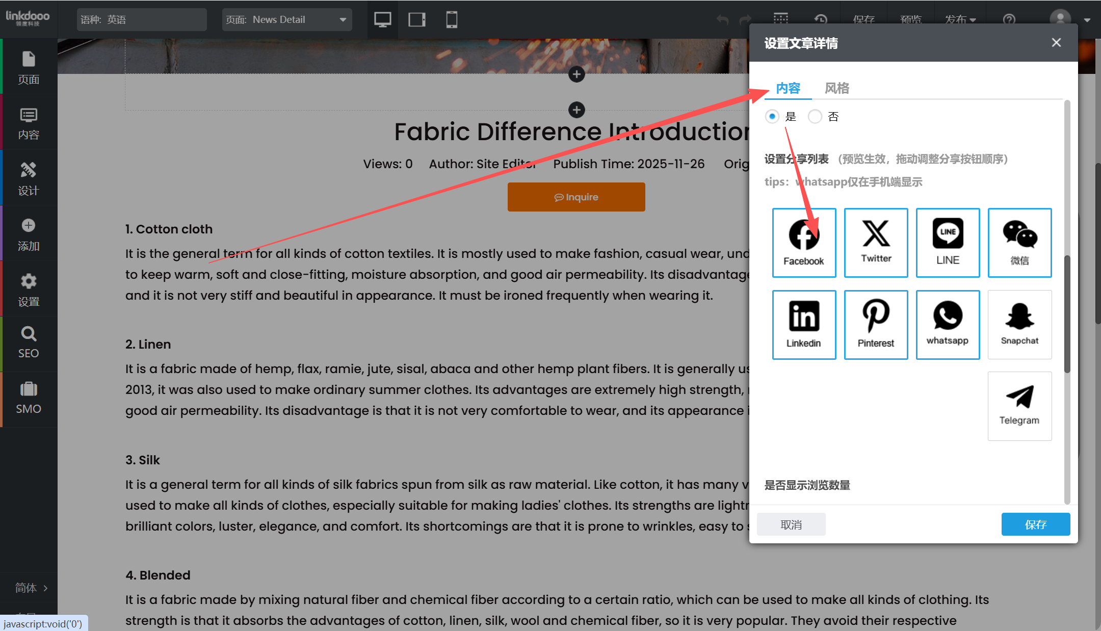Toggle the Pinterest share option
The width and height of the screenshot is (1101, 631).
click(x=876, y=325)
